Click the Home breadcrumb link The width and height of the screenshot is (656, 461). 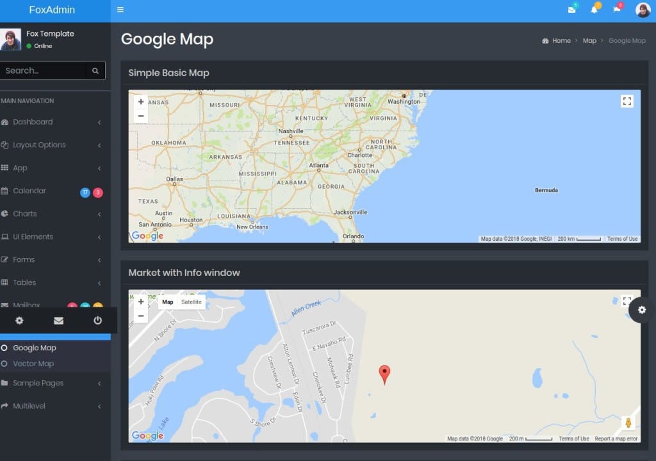click(x=561, y=40)
